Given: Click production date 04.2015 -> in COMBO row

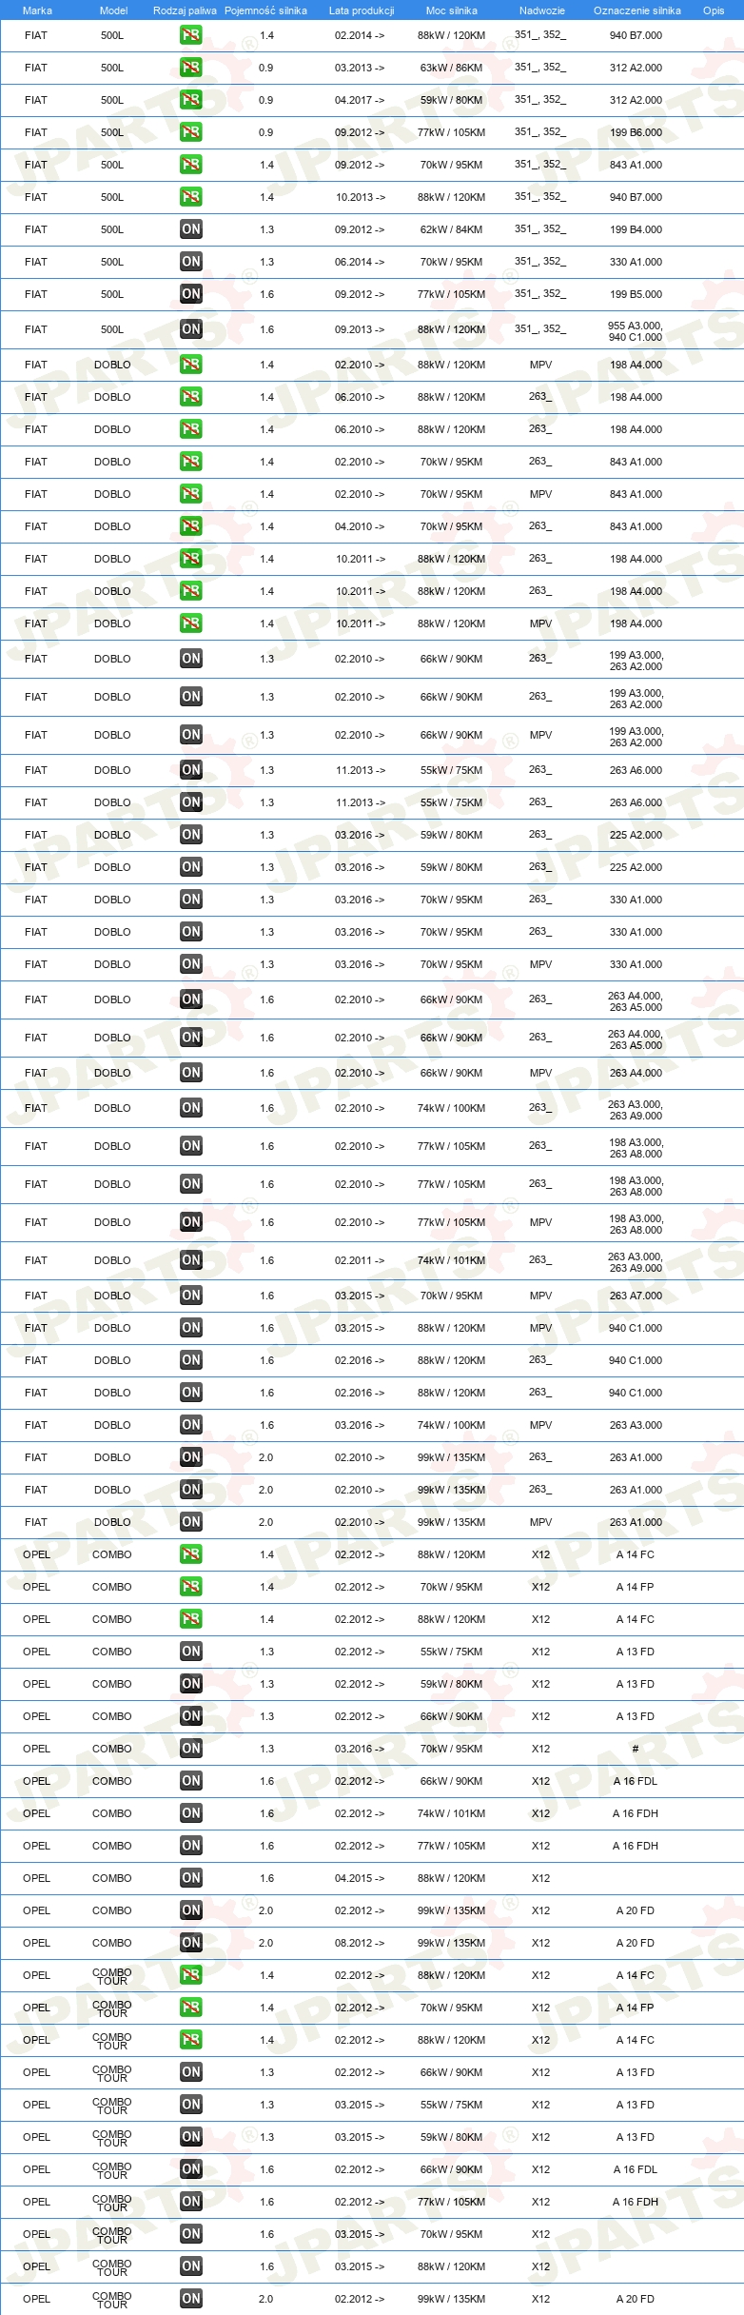Looking at the screenshot, I should click(x=360, y=1878).
